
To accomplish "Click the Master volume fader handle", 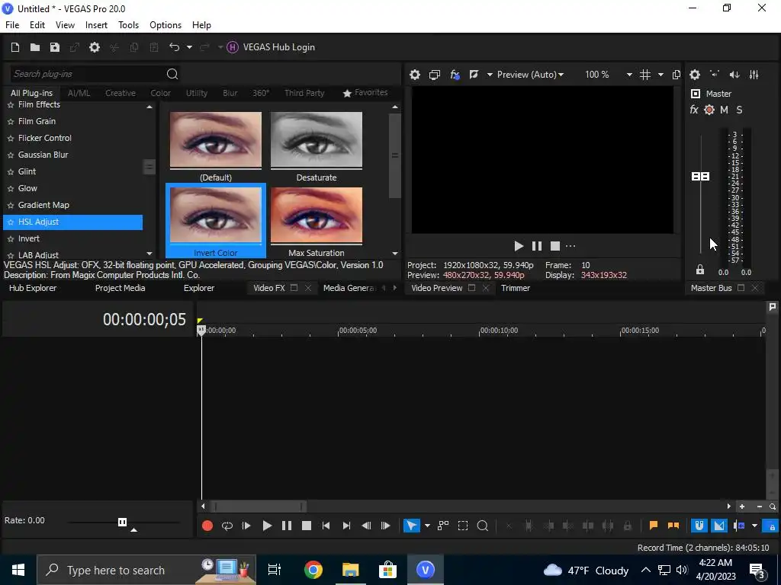I will 700,177.
